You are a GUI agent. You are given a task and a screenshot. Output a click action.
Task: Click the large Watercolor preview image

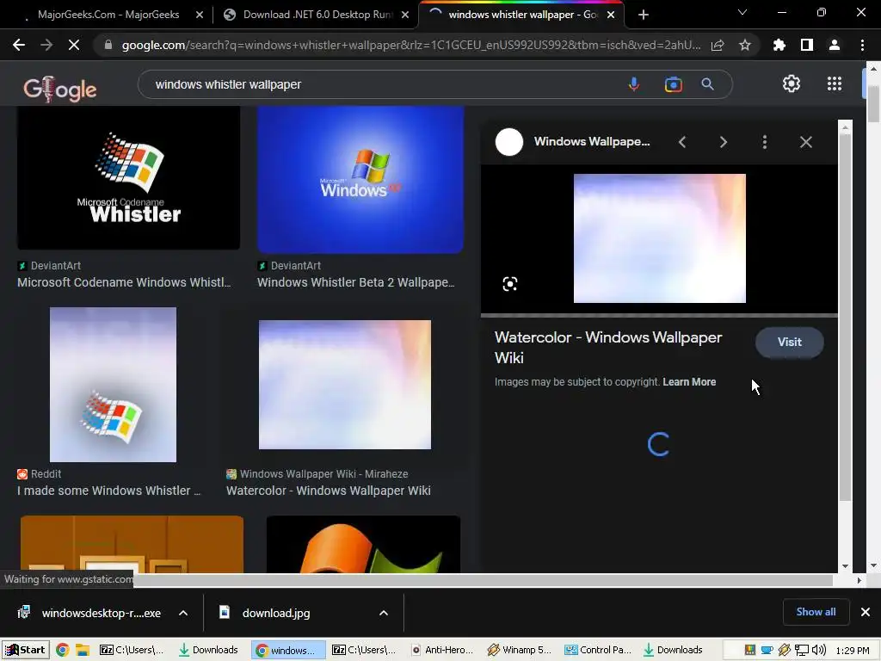pos(660,238)
